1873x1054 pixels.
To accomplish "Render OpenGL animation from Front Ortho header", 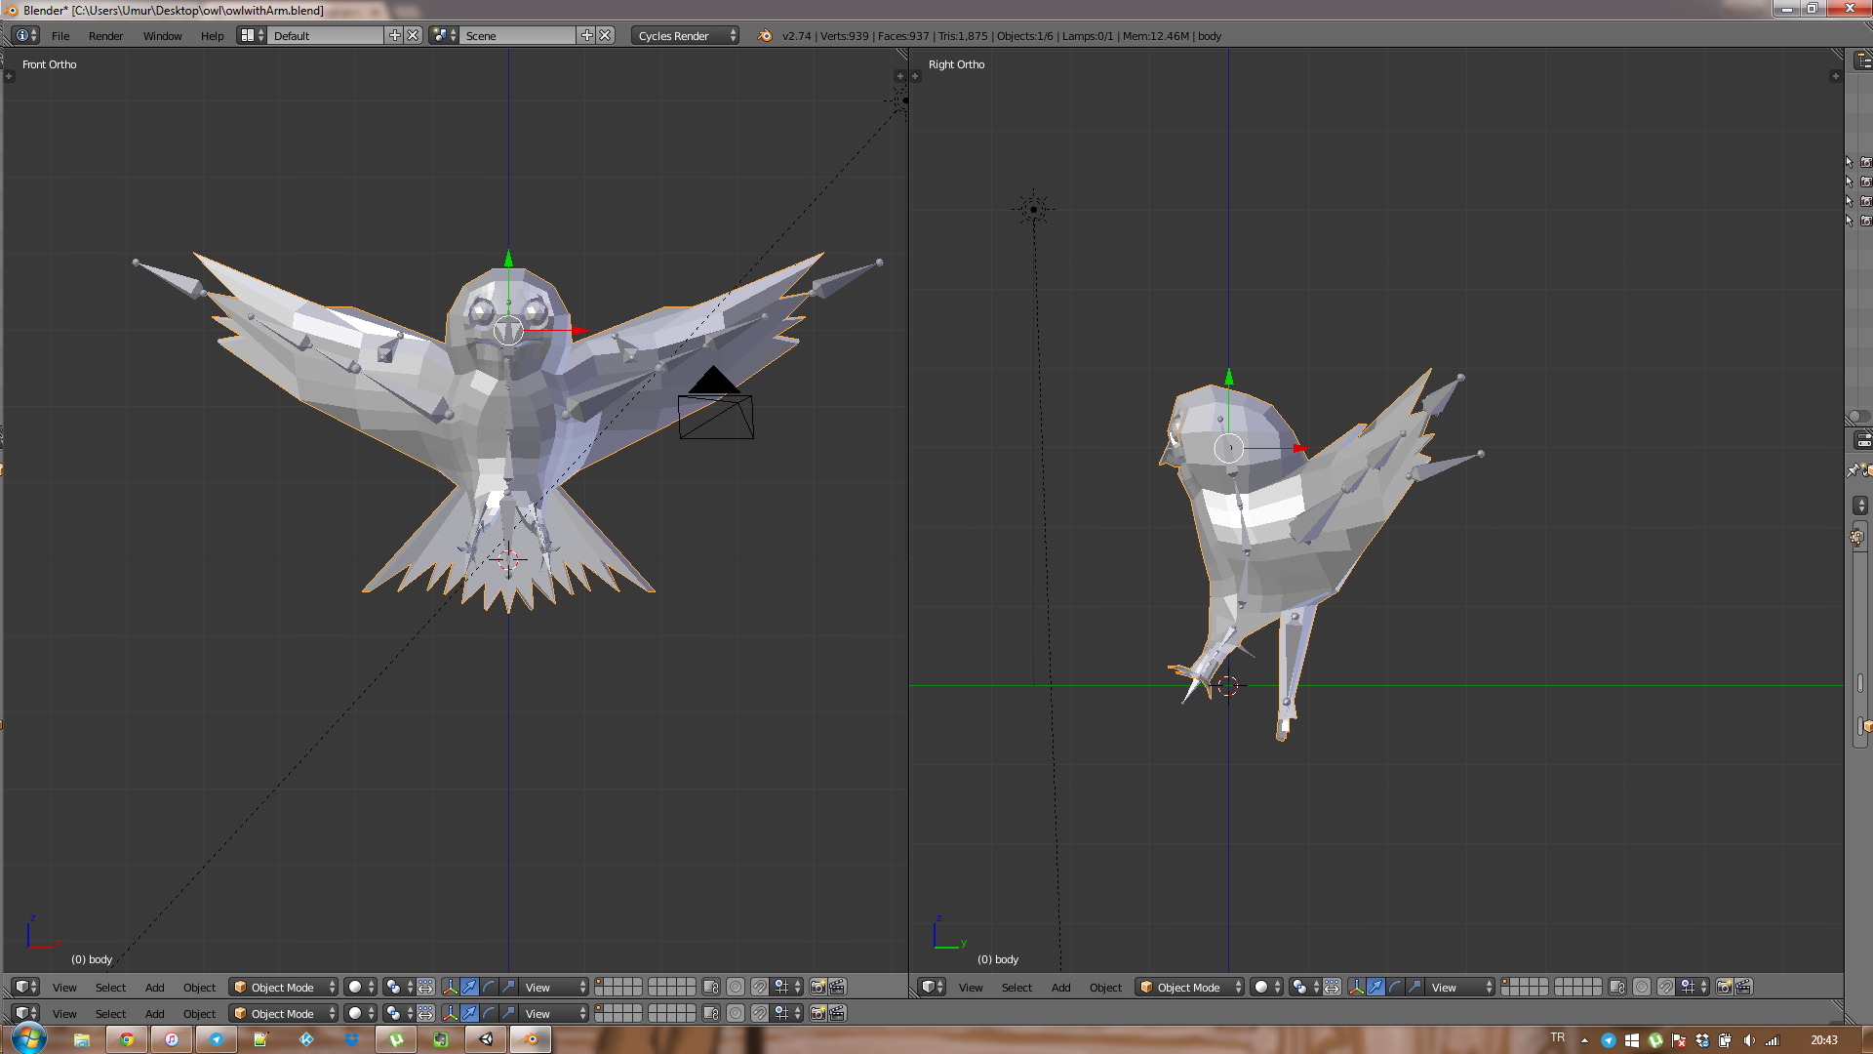I will coord(837,987).
